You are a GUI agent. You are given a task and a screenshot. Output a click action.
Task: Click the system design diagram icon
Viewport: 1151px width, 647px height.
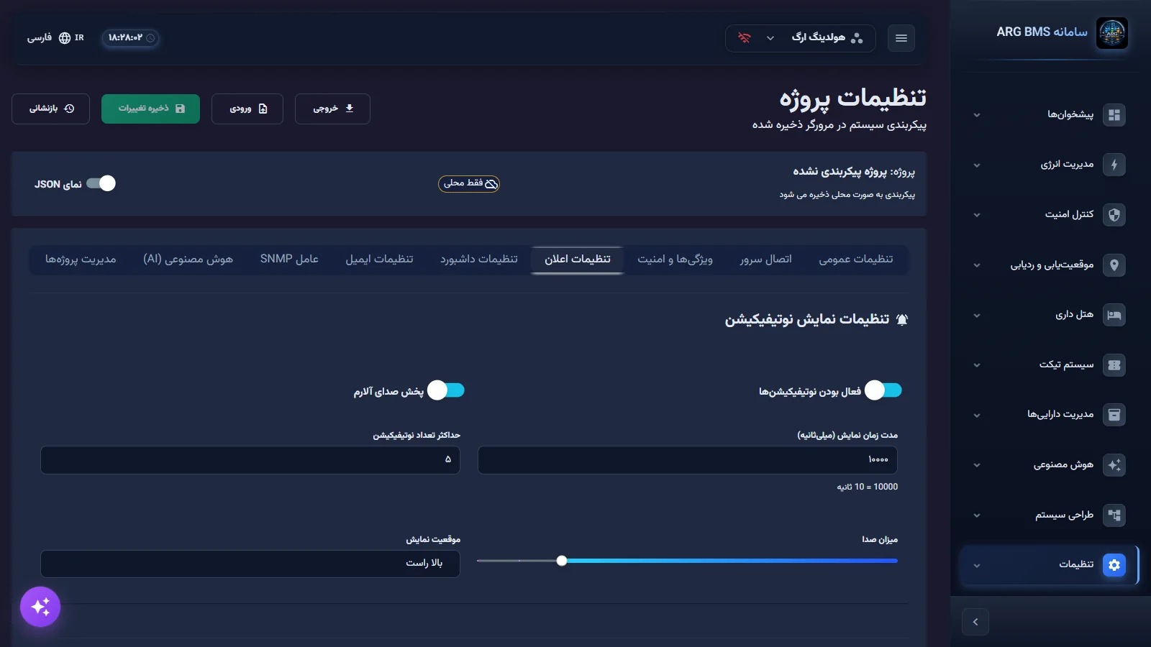point(1114,515)
